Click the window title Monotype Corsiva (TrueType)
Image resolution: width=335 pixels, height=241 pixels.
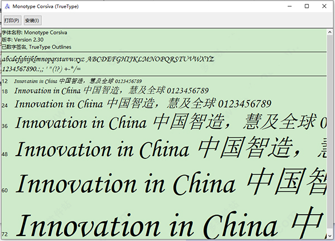(x=46, y=6)
